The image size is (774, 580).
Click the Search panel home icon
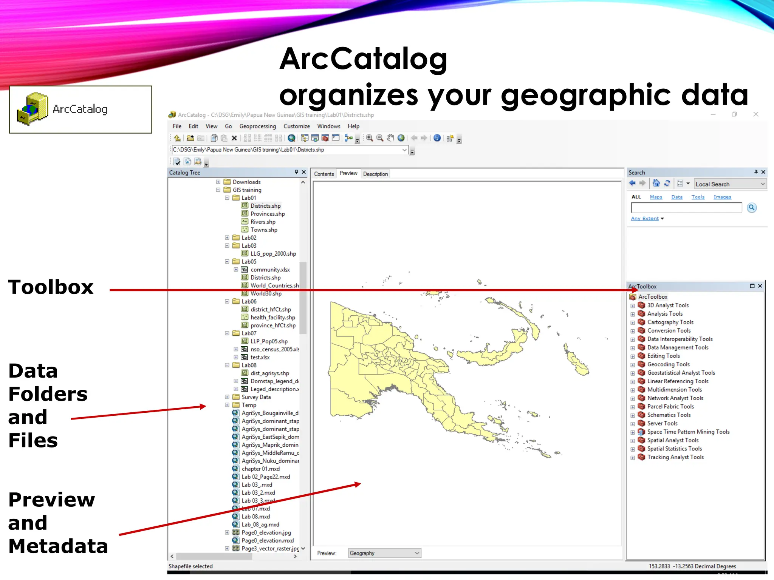coord(656,184)
